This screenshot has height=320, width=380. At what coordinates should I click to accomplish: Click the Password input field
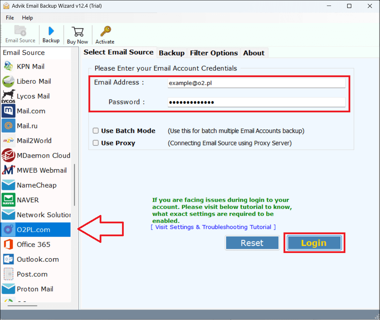(256, 102)
